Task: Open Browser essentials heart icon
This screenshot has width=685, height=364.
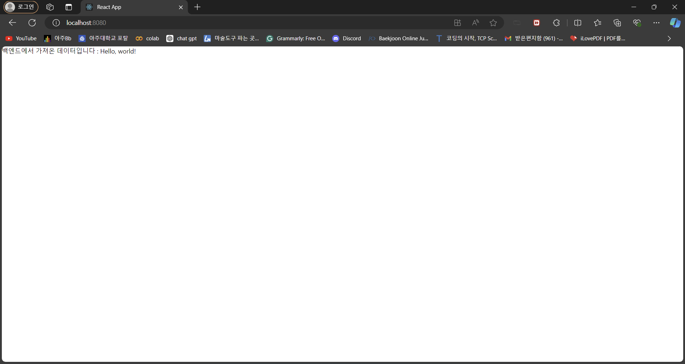Action: tap(637, 23)
